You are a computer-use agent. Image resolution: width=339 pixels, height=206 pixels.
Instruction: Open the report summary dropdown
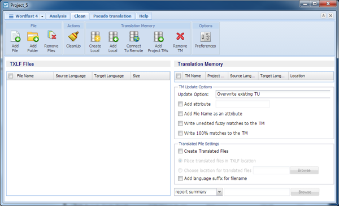coord(219,192)
